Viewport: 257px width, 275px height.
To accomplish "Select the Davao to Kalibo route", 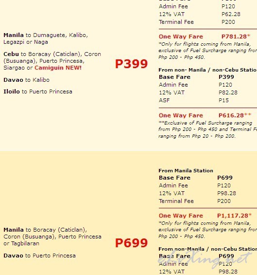I will click(x=26, y=80).
